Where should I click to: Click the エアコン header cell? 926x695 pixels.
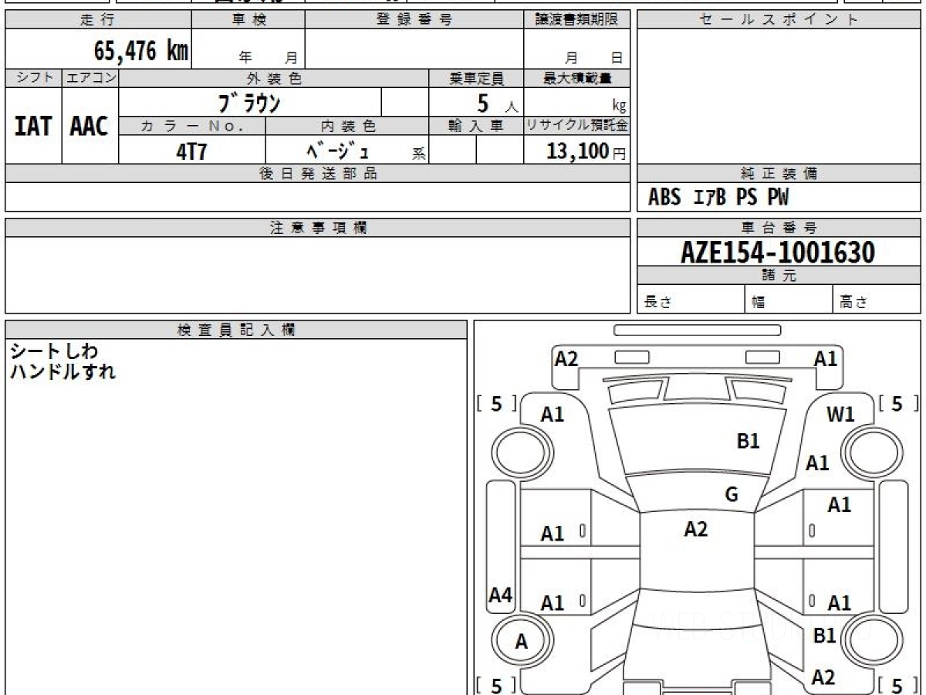[90, 78]
